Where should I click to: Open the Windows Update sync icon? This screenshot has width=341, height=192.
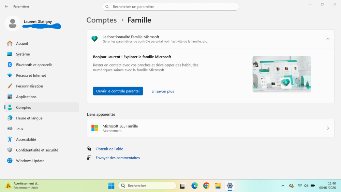tap(10, 161)
